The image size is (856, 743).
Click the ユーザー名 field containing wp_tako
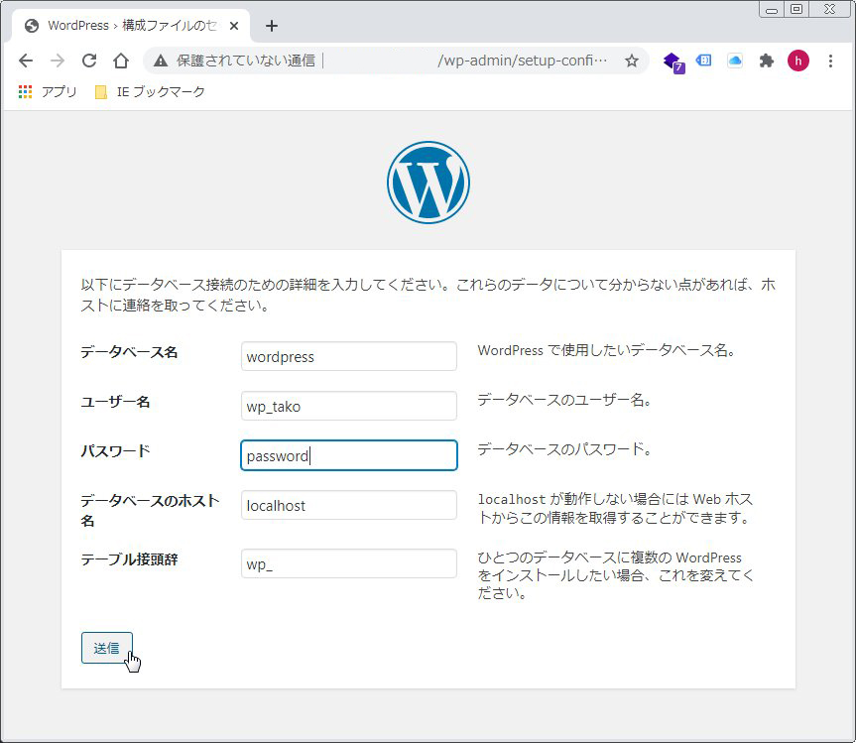[x=349, y=406]
